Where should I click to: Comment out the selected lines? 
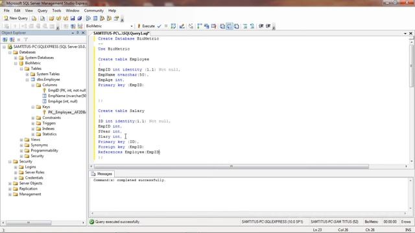tap(245, 26)
